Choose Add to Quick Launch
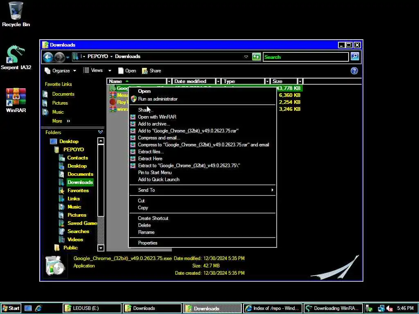This screenshot has height=314, width=419. point(202,179)
